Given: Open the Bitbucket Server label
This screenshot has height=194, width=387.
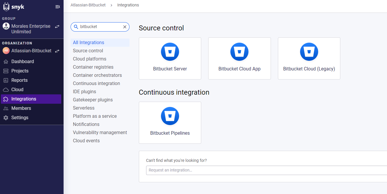Looking at the screenshot, I should [x=170, y=69].
